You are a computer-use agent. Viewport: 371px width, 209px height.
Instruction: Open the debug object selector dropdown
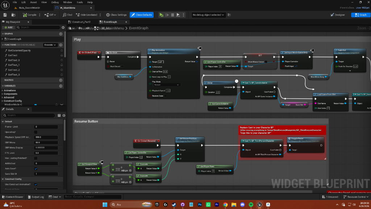coord(208,15)
